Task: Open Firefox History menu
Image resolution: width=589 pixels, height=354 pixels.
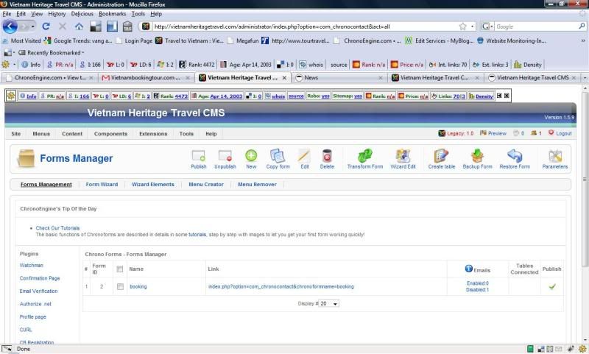Action: [x=57, y=13]
